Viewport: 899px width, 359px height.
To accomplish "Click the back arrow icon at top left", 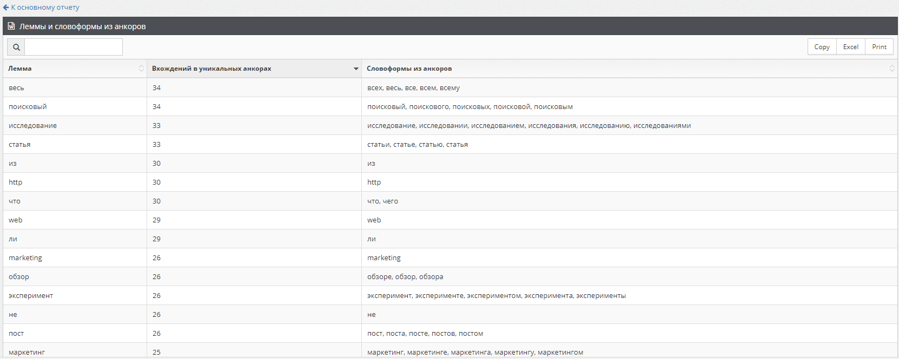I will point(6,8).
